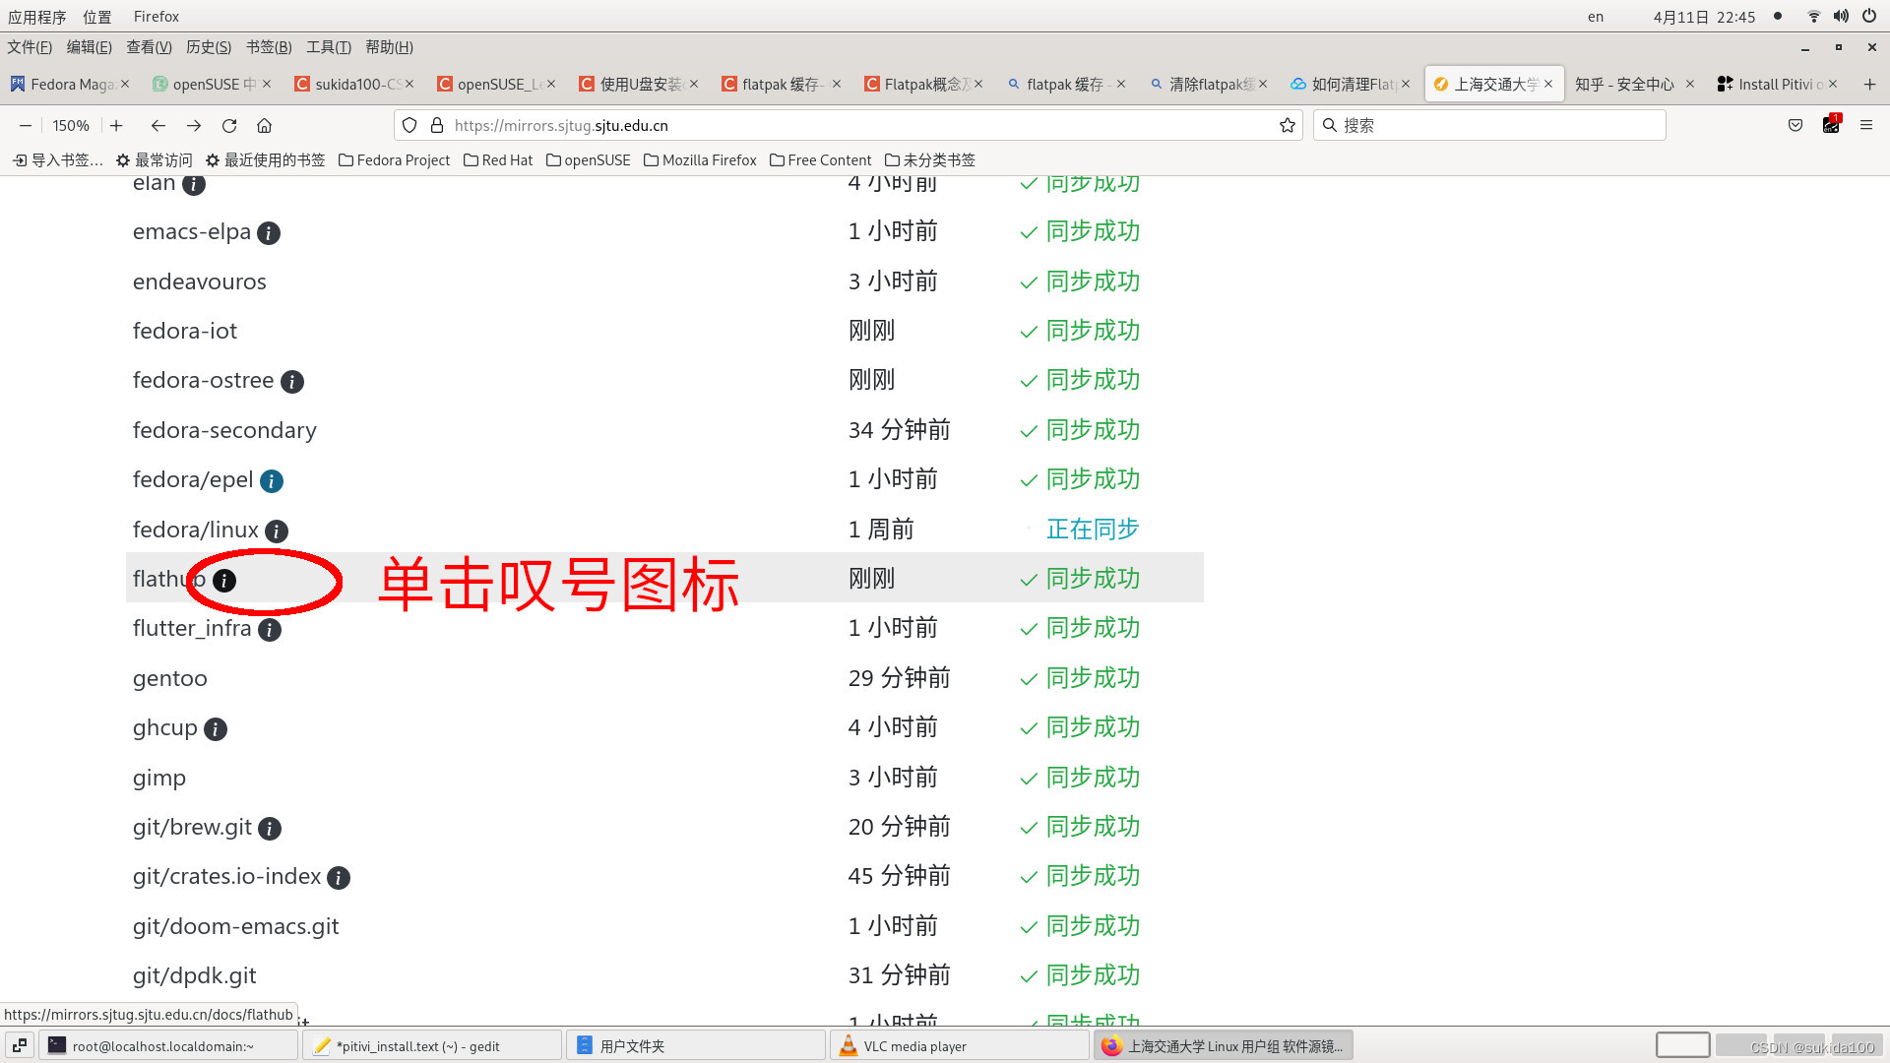Open the 最常访问 bookmarks dropdown

154,160
